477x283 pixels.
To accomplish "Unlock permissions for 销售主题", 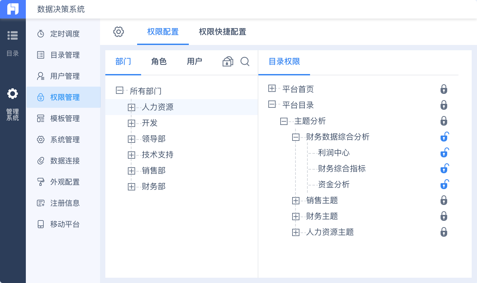I will click(x=444, y=200).
